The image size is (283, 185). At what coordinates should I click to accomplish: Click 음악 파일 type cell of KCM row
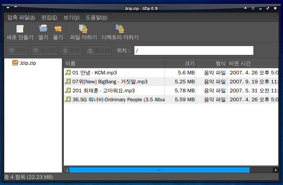tap(215, 72)
